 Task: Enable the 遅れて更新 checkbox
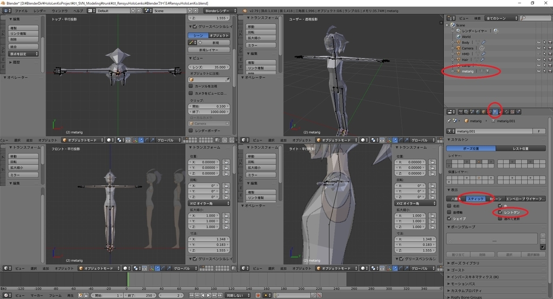point(500,218)
